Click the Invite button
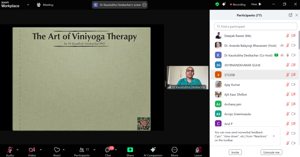 point(235,152)
